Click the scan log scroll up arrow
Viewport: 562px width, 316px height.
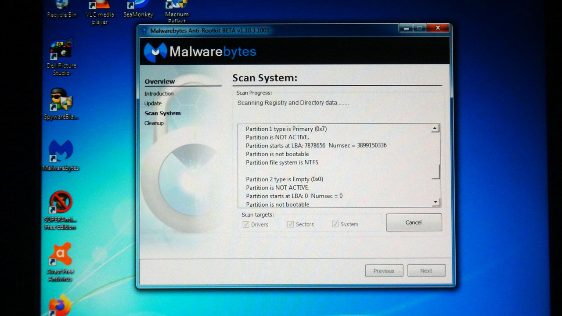pos(436,129)
